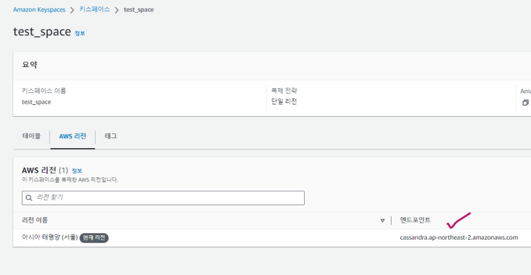This screenshot has height=275, width=531.
Task: Open 정보 link beside test_space heading
Action: [80, 33]
